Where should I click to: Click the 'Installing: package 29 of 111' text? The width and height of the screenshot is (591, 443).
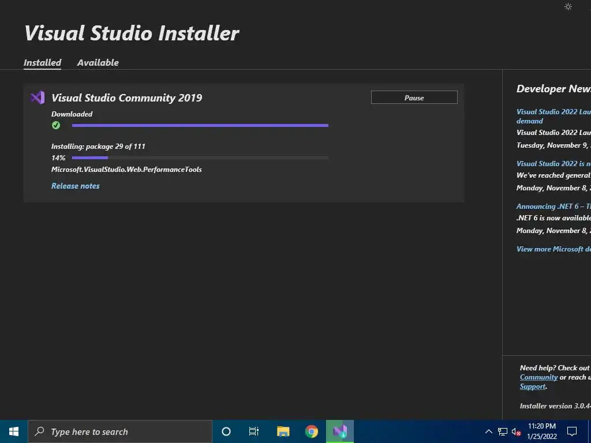coord(98,147)
